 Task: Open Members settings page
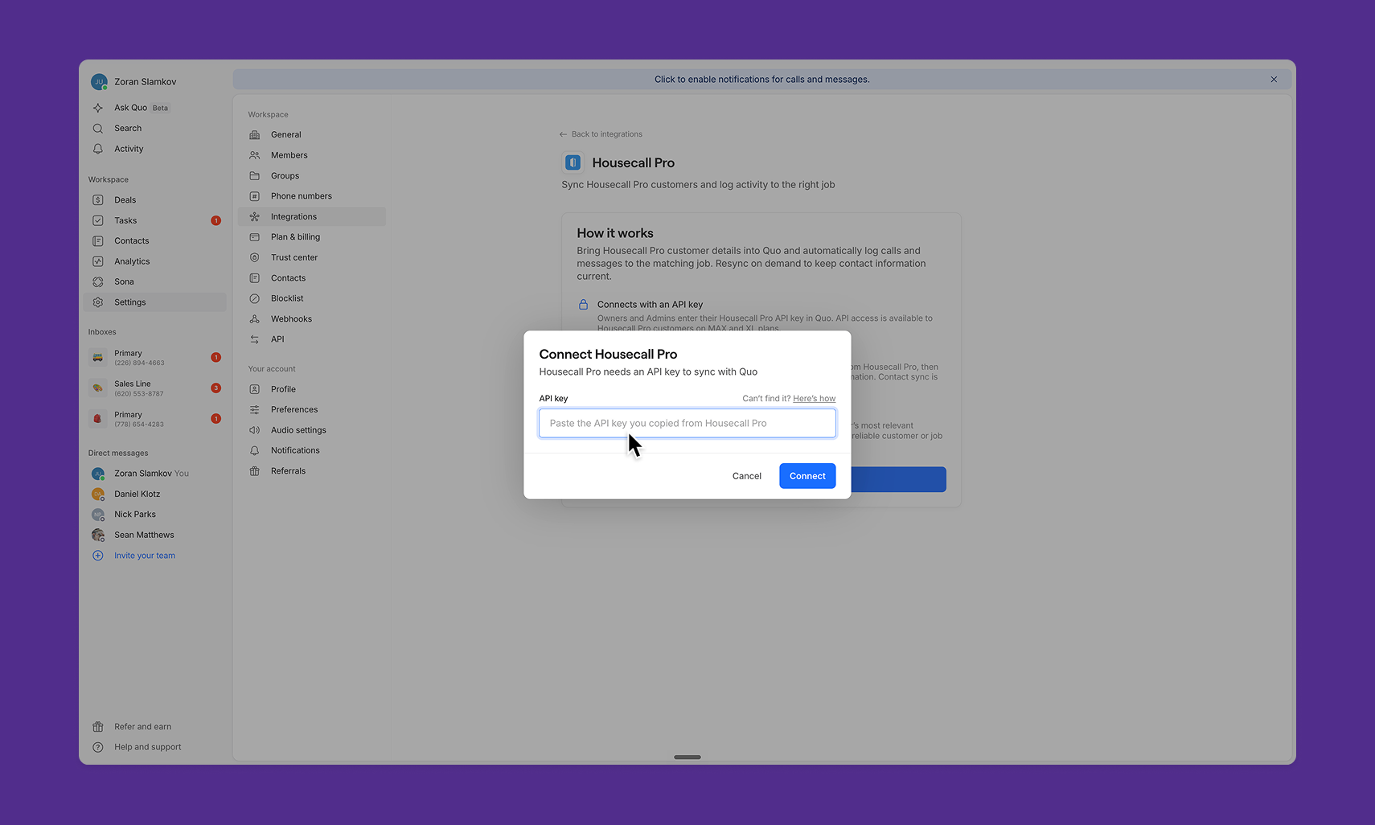(x=312, y=155)
